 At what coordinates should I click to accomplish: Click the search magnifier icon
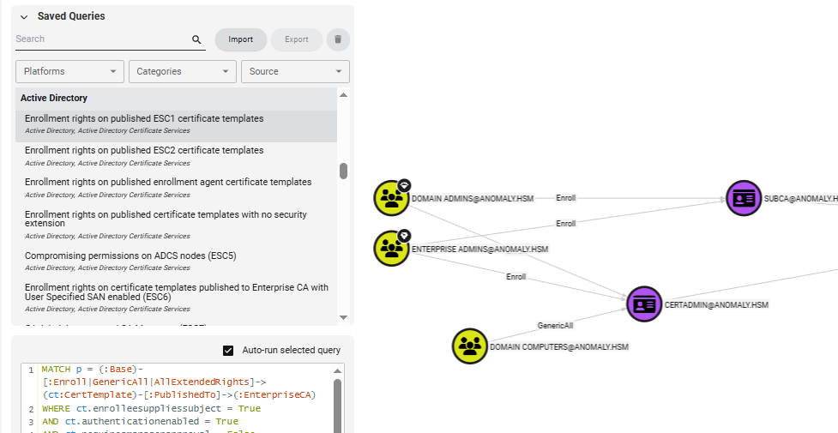[196, 39]
